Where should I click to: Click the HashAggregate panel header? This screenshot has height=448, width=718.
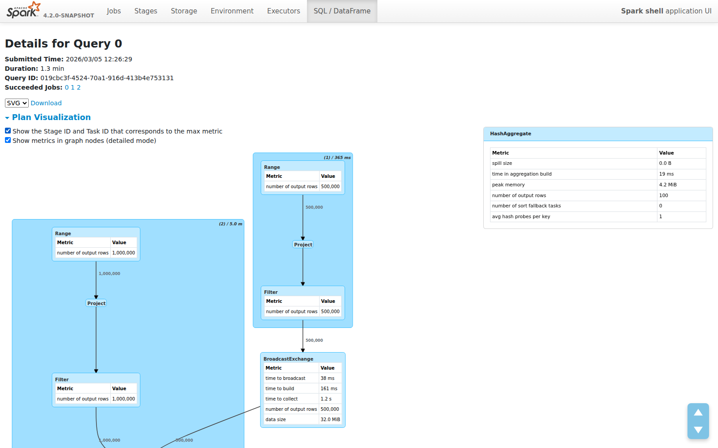click(x=598, y=134)
